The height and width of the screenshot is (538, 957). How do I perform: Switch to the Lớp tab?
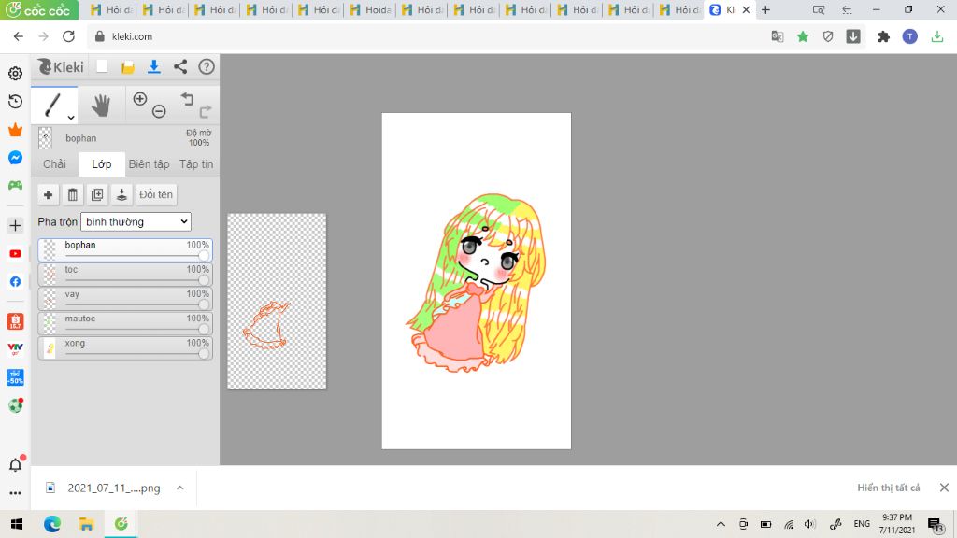[x=101, y=164]
